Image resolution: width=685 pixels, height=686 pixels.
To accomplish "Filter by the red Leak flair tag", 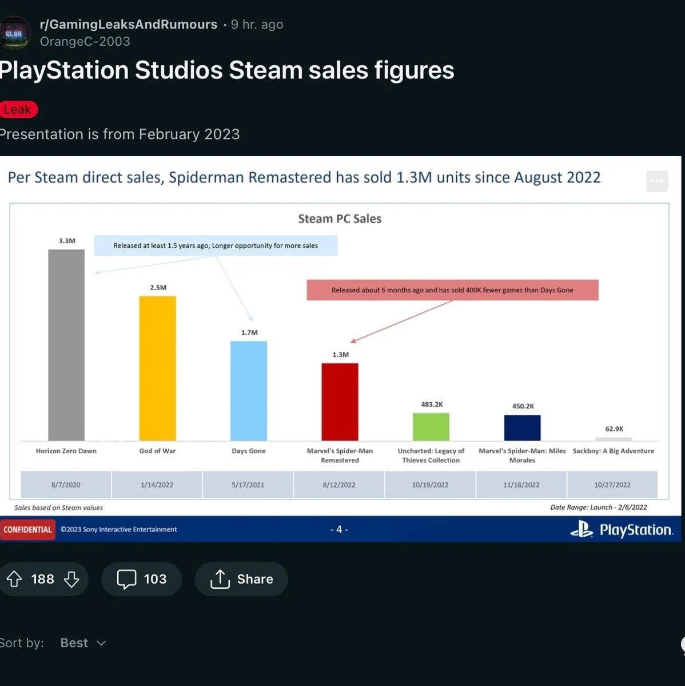I will [18, 109].
